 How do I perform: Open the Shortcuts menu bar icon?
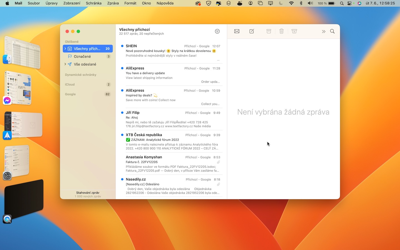point(229,3)
